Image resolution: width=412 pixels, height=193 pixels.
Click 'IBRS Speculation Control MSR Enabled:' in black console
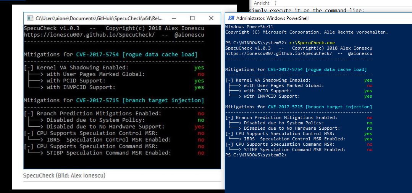pyautogui.click(x=109, y=140)
